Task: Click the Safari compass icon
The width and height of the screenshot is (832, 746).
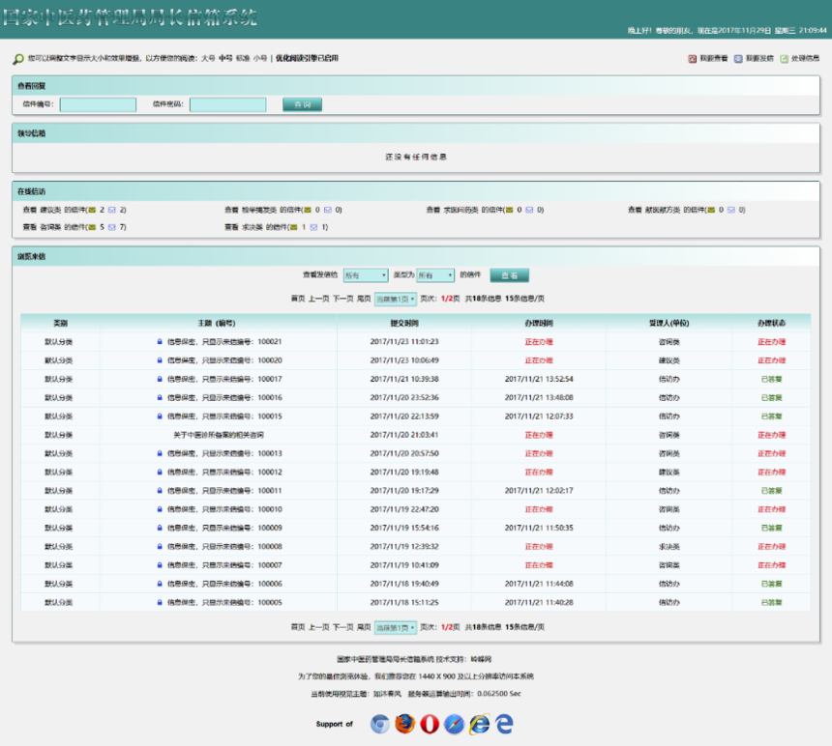Action: 455,724
